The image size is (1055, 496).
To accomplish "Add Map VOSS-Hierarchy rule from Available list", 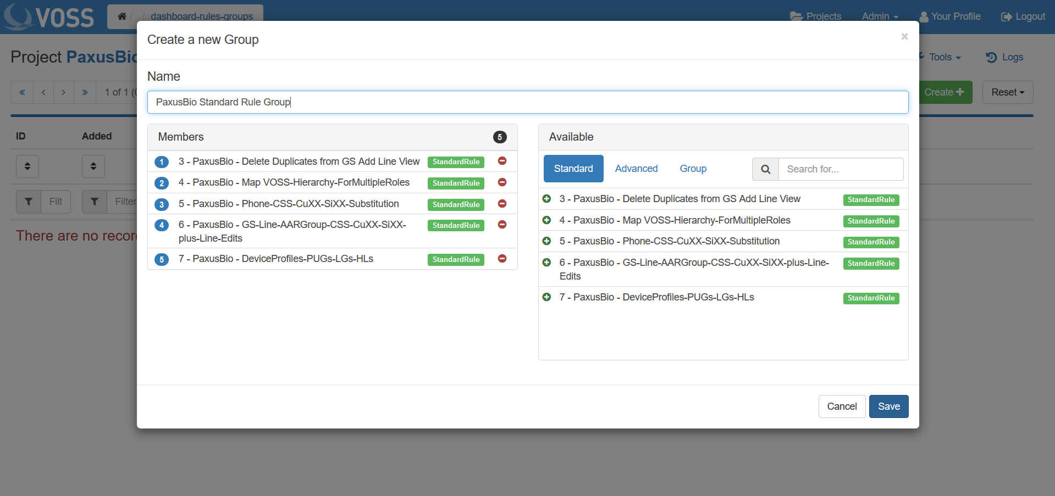I will 546,220.
